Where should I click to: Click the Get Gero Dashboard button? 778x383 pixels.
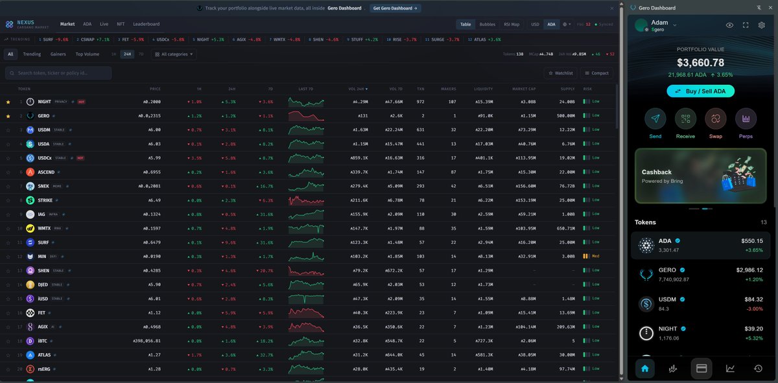pos(396,8)
